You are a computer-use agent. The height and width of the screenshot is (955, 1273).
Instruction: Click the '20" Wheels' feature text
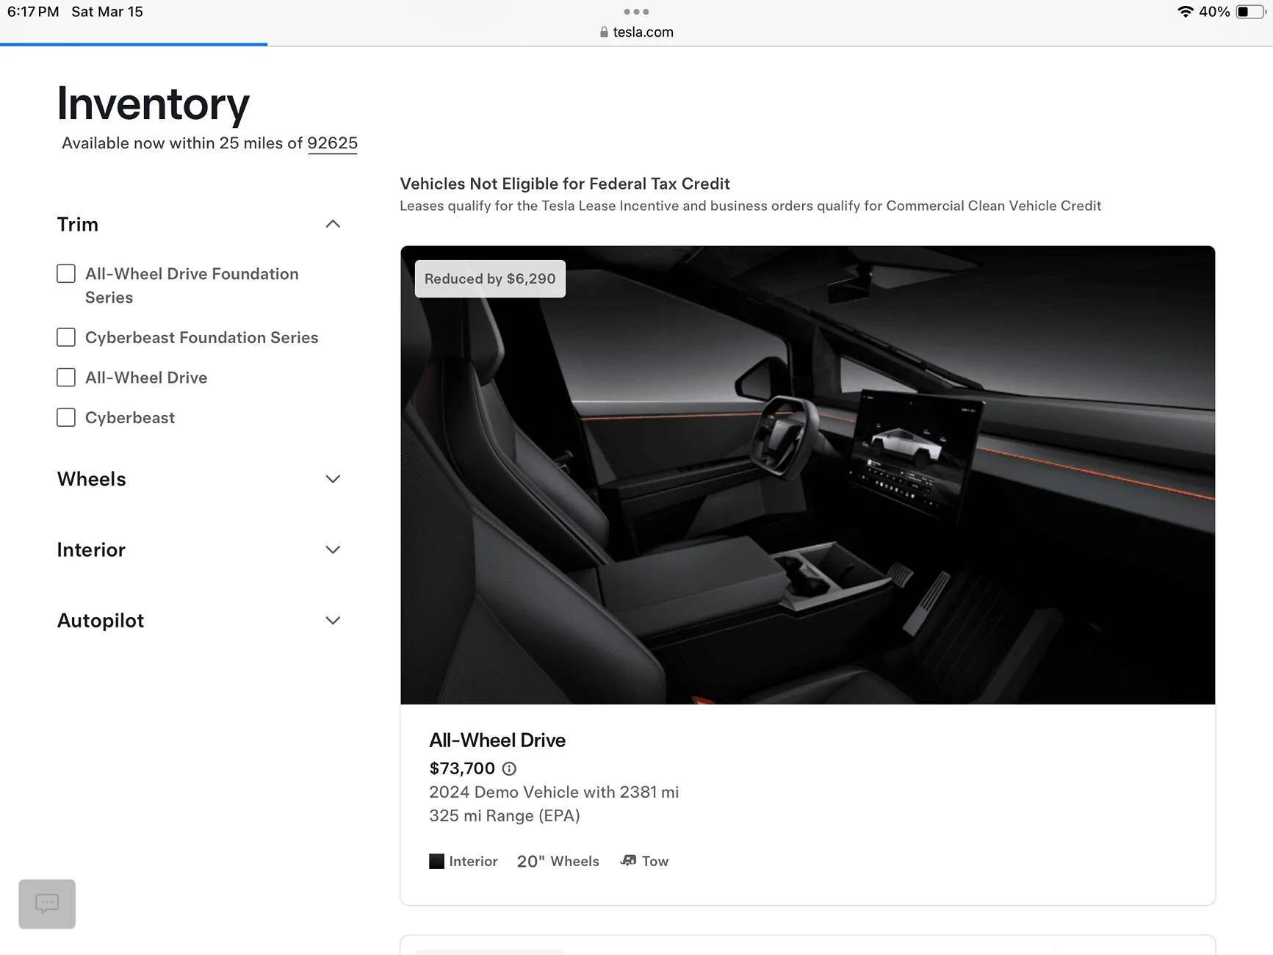coord(558,861)
